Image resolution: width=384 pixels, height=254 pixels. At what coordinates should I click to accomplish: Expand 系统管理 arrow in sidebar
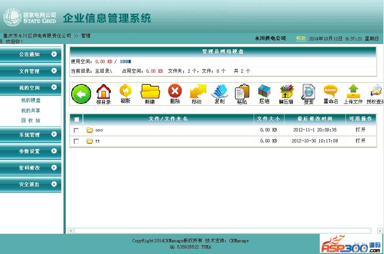(x=54, y=134)
